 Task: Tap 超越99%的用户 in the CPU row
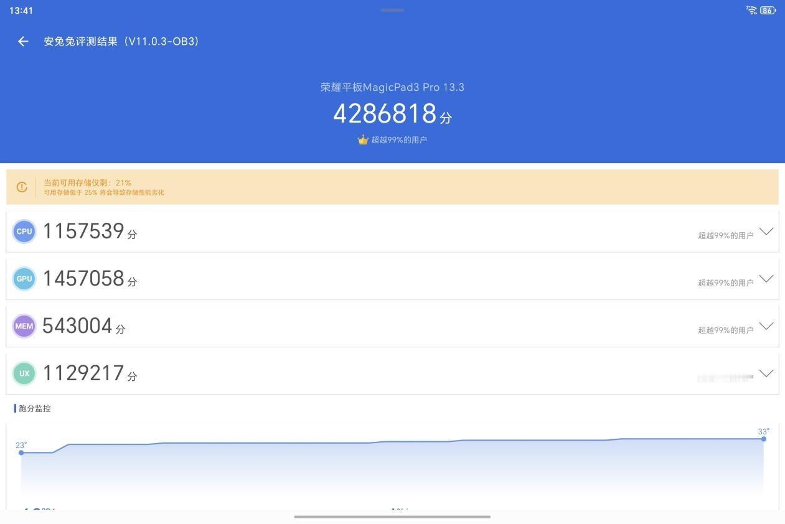(725, 235)
